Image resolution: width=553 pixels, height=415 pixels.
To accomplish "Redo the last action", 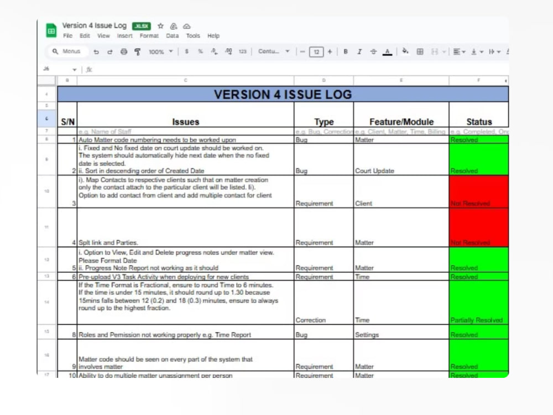I will (x=109, y=51).
